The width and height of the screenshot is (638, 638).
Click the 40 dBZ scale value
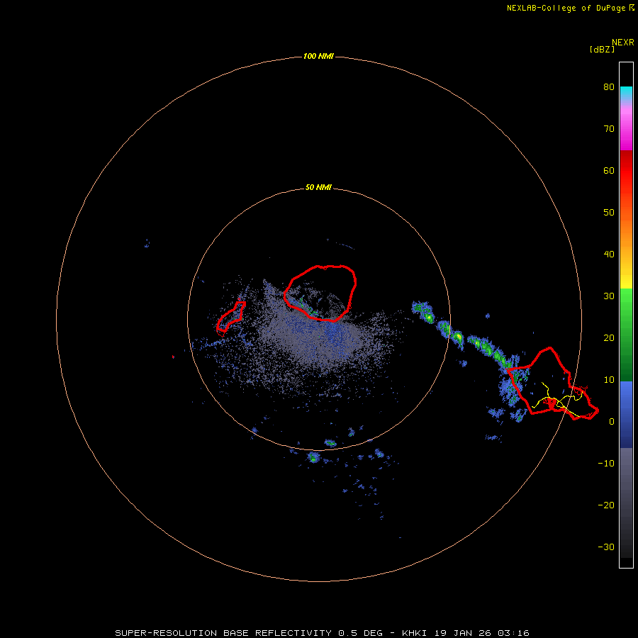click(x=609, y=254)
